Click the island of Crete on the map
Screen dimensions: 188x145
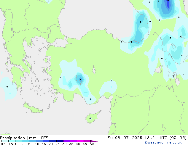pyautogui.click(x=33, y=108)
